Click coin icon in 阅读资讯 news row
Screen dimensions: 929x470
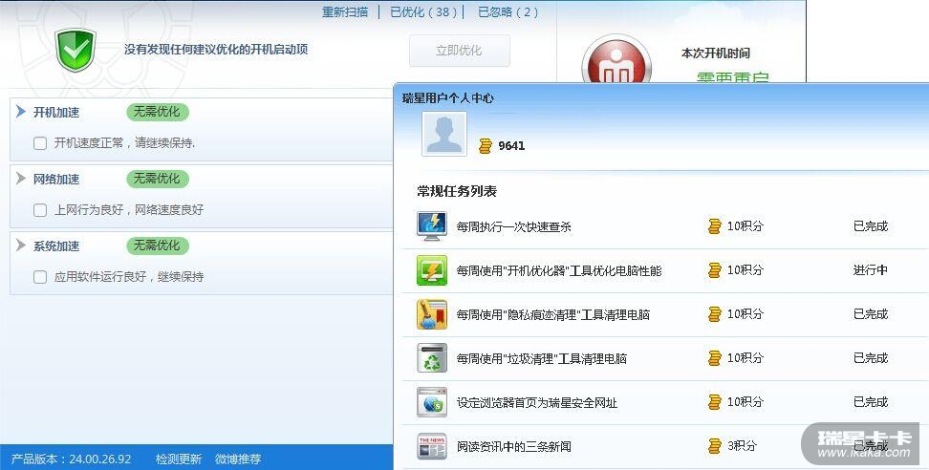click(x=715, y=446)
